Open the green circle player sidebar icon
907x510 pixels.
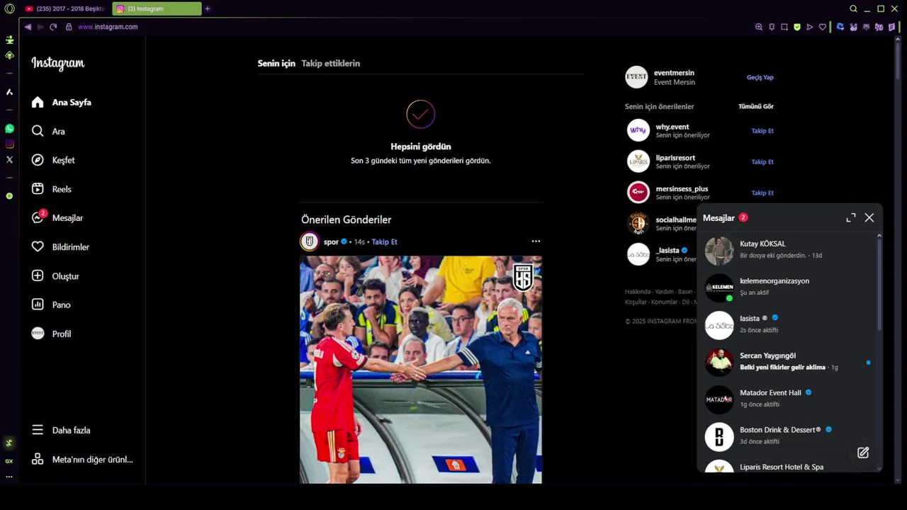click(x=9, y=195)
